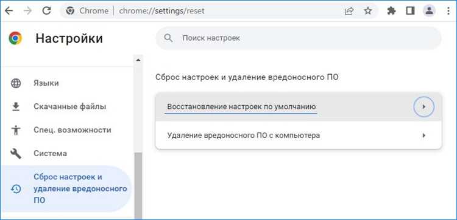457x220 pixels.
Task: Click the forward navigation arrow
Action: (27, 11)
